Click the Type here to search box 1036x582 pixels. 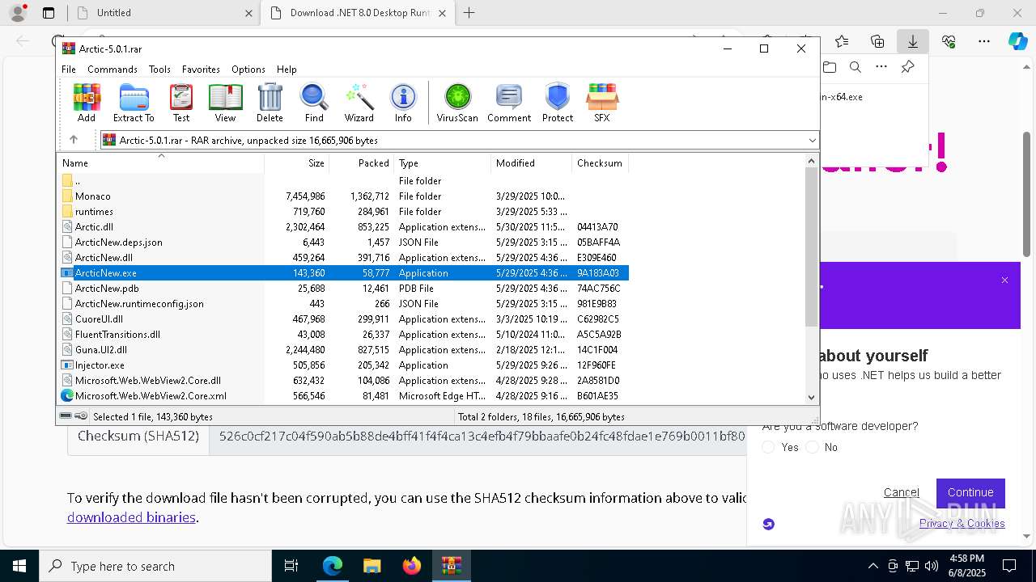click(x=155, y=566)
